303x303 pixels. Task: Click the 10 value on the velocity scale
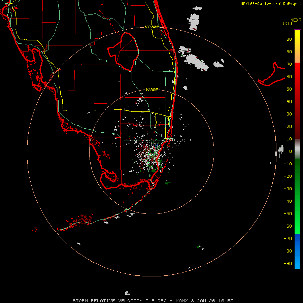point(289,139)
